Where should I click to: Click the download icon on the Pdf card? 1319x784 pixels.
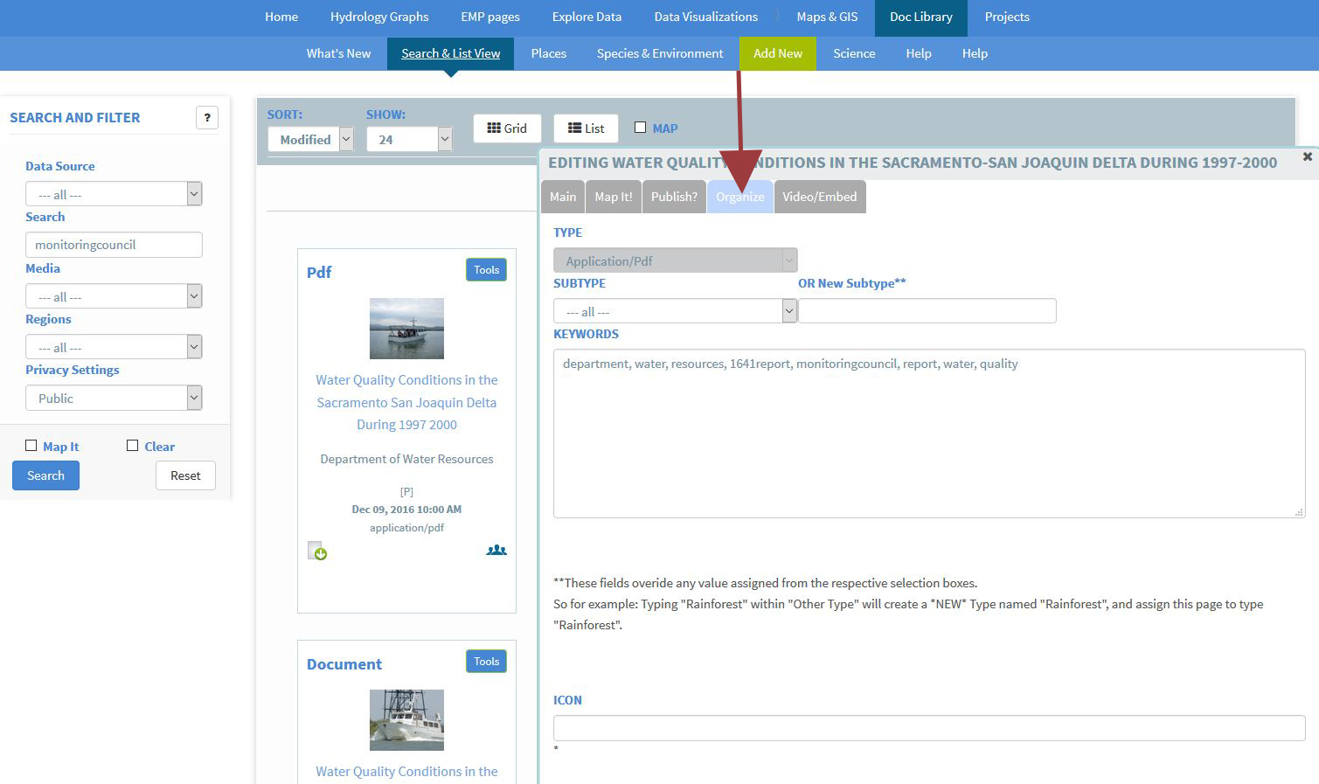point(316,551)
